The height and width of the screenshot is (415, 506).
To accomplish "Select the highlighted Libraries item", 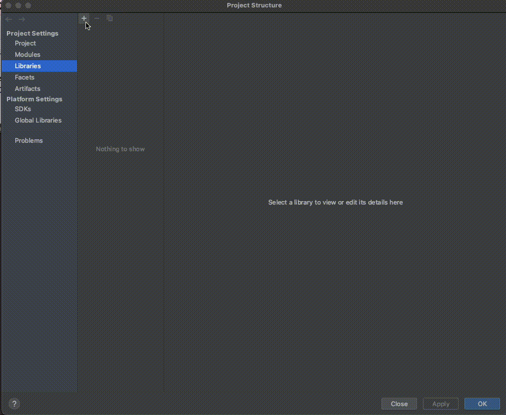I will coord(28,66).
